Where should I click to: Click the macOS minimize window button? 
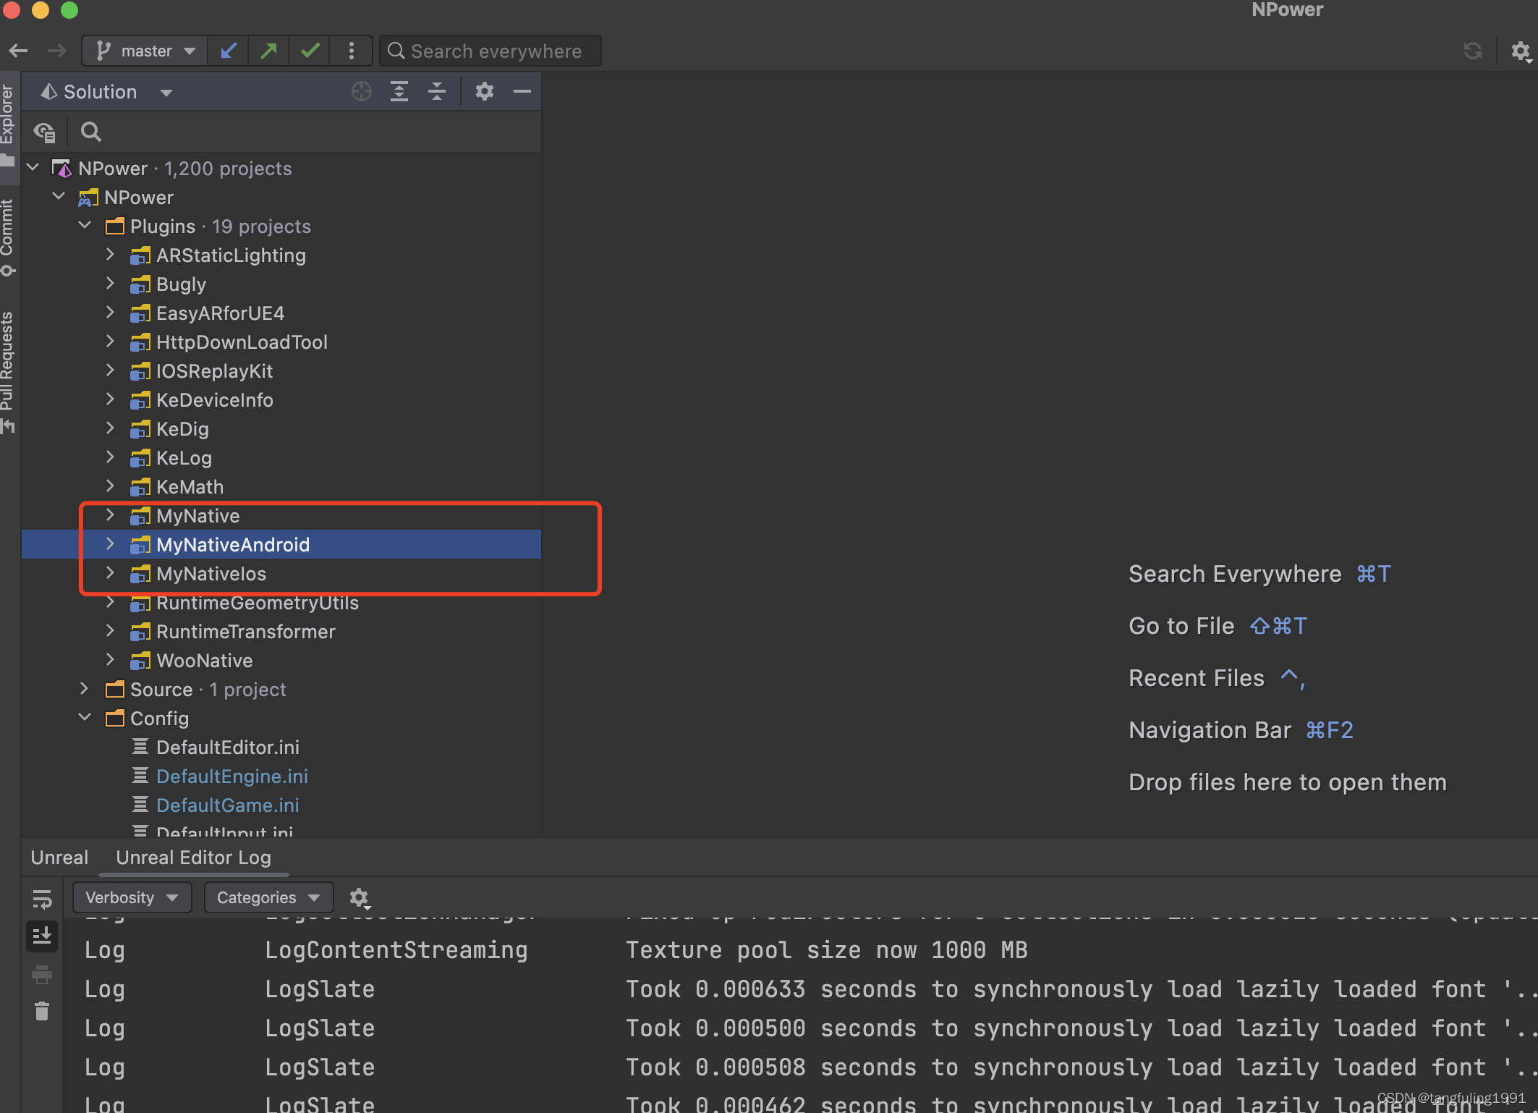(x=41, y=9)
